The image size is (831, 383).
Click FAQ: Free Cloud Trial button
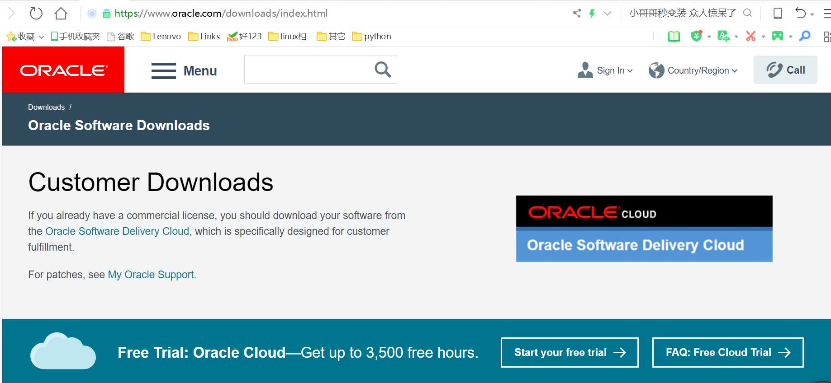728,352
